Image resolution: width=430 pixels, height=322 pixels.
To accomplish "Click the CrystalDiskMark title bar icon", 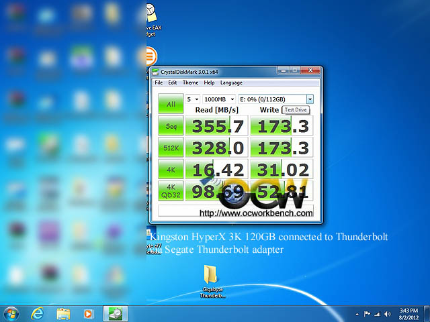I will (x=155, y=72).
